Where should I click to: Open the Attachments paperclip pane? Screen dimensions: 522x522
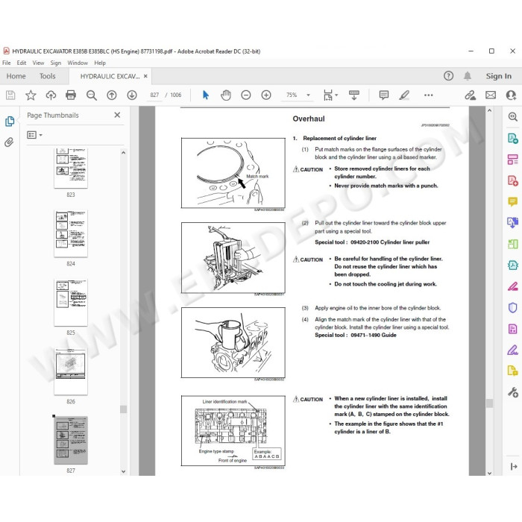9,142
